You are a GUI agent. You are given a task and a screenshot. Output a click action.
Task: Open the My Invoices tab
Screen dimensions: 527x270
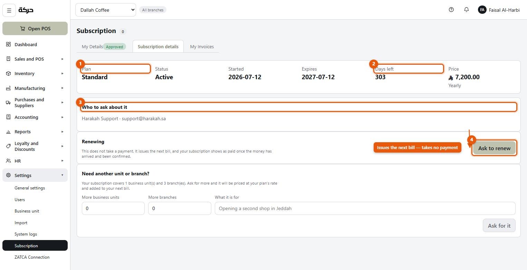(x=202, y=46)
